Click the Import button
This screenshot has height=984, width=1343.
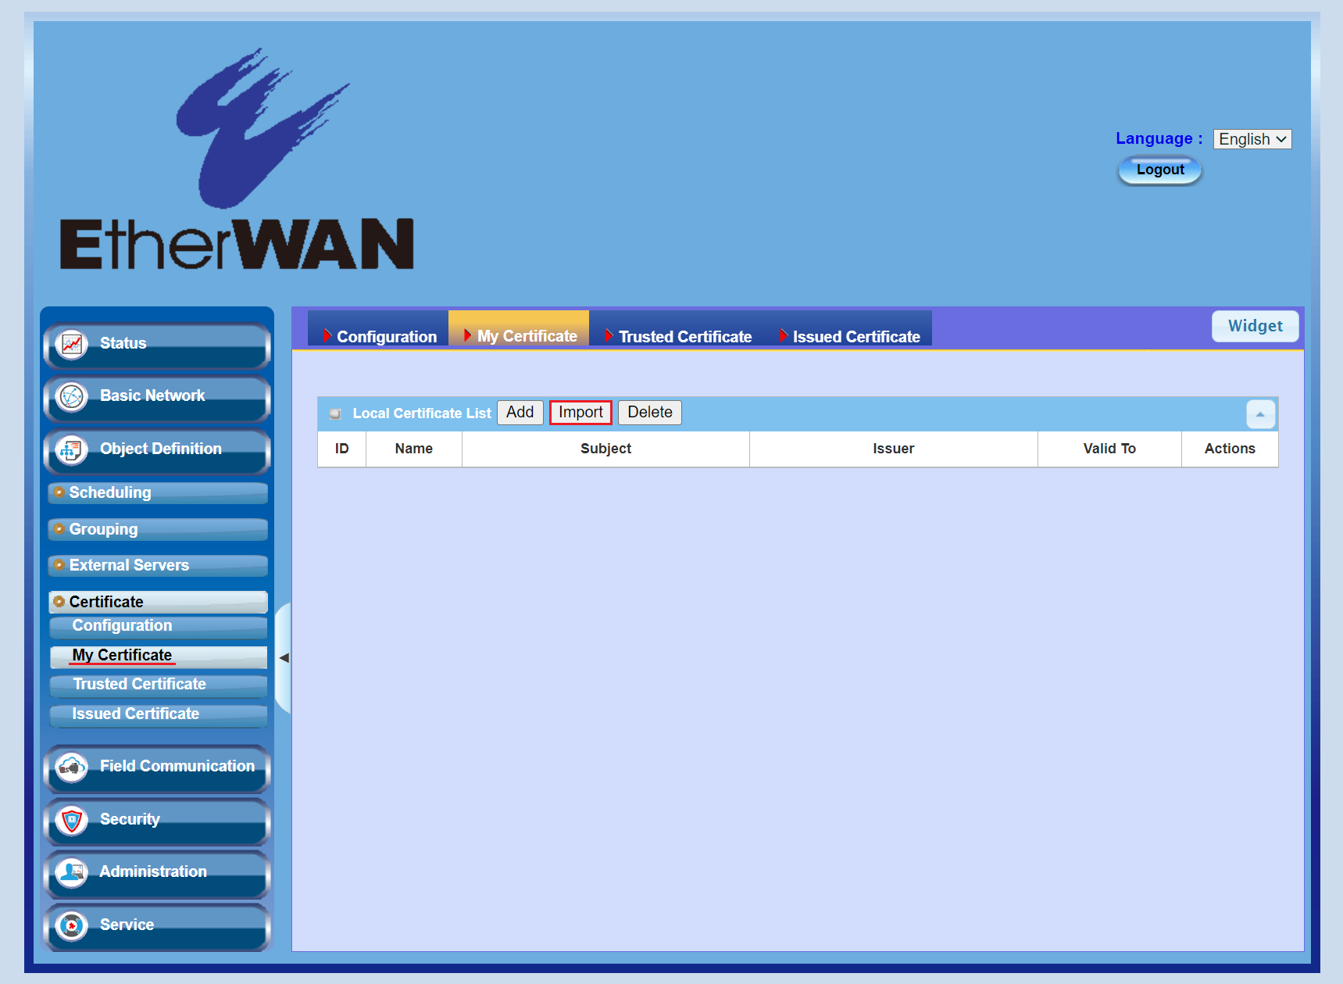coord(580,413)
